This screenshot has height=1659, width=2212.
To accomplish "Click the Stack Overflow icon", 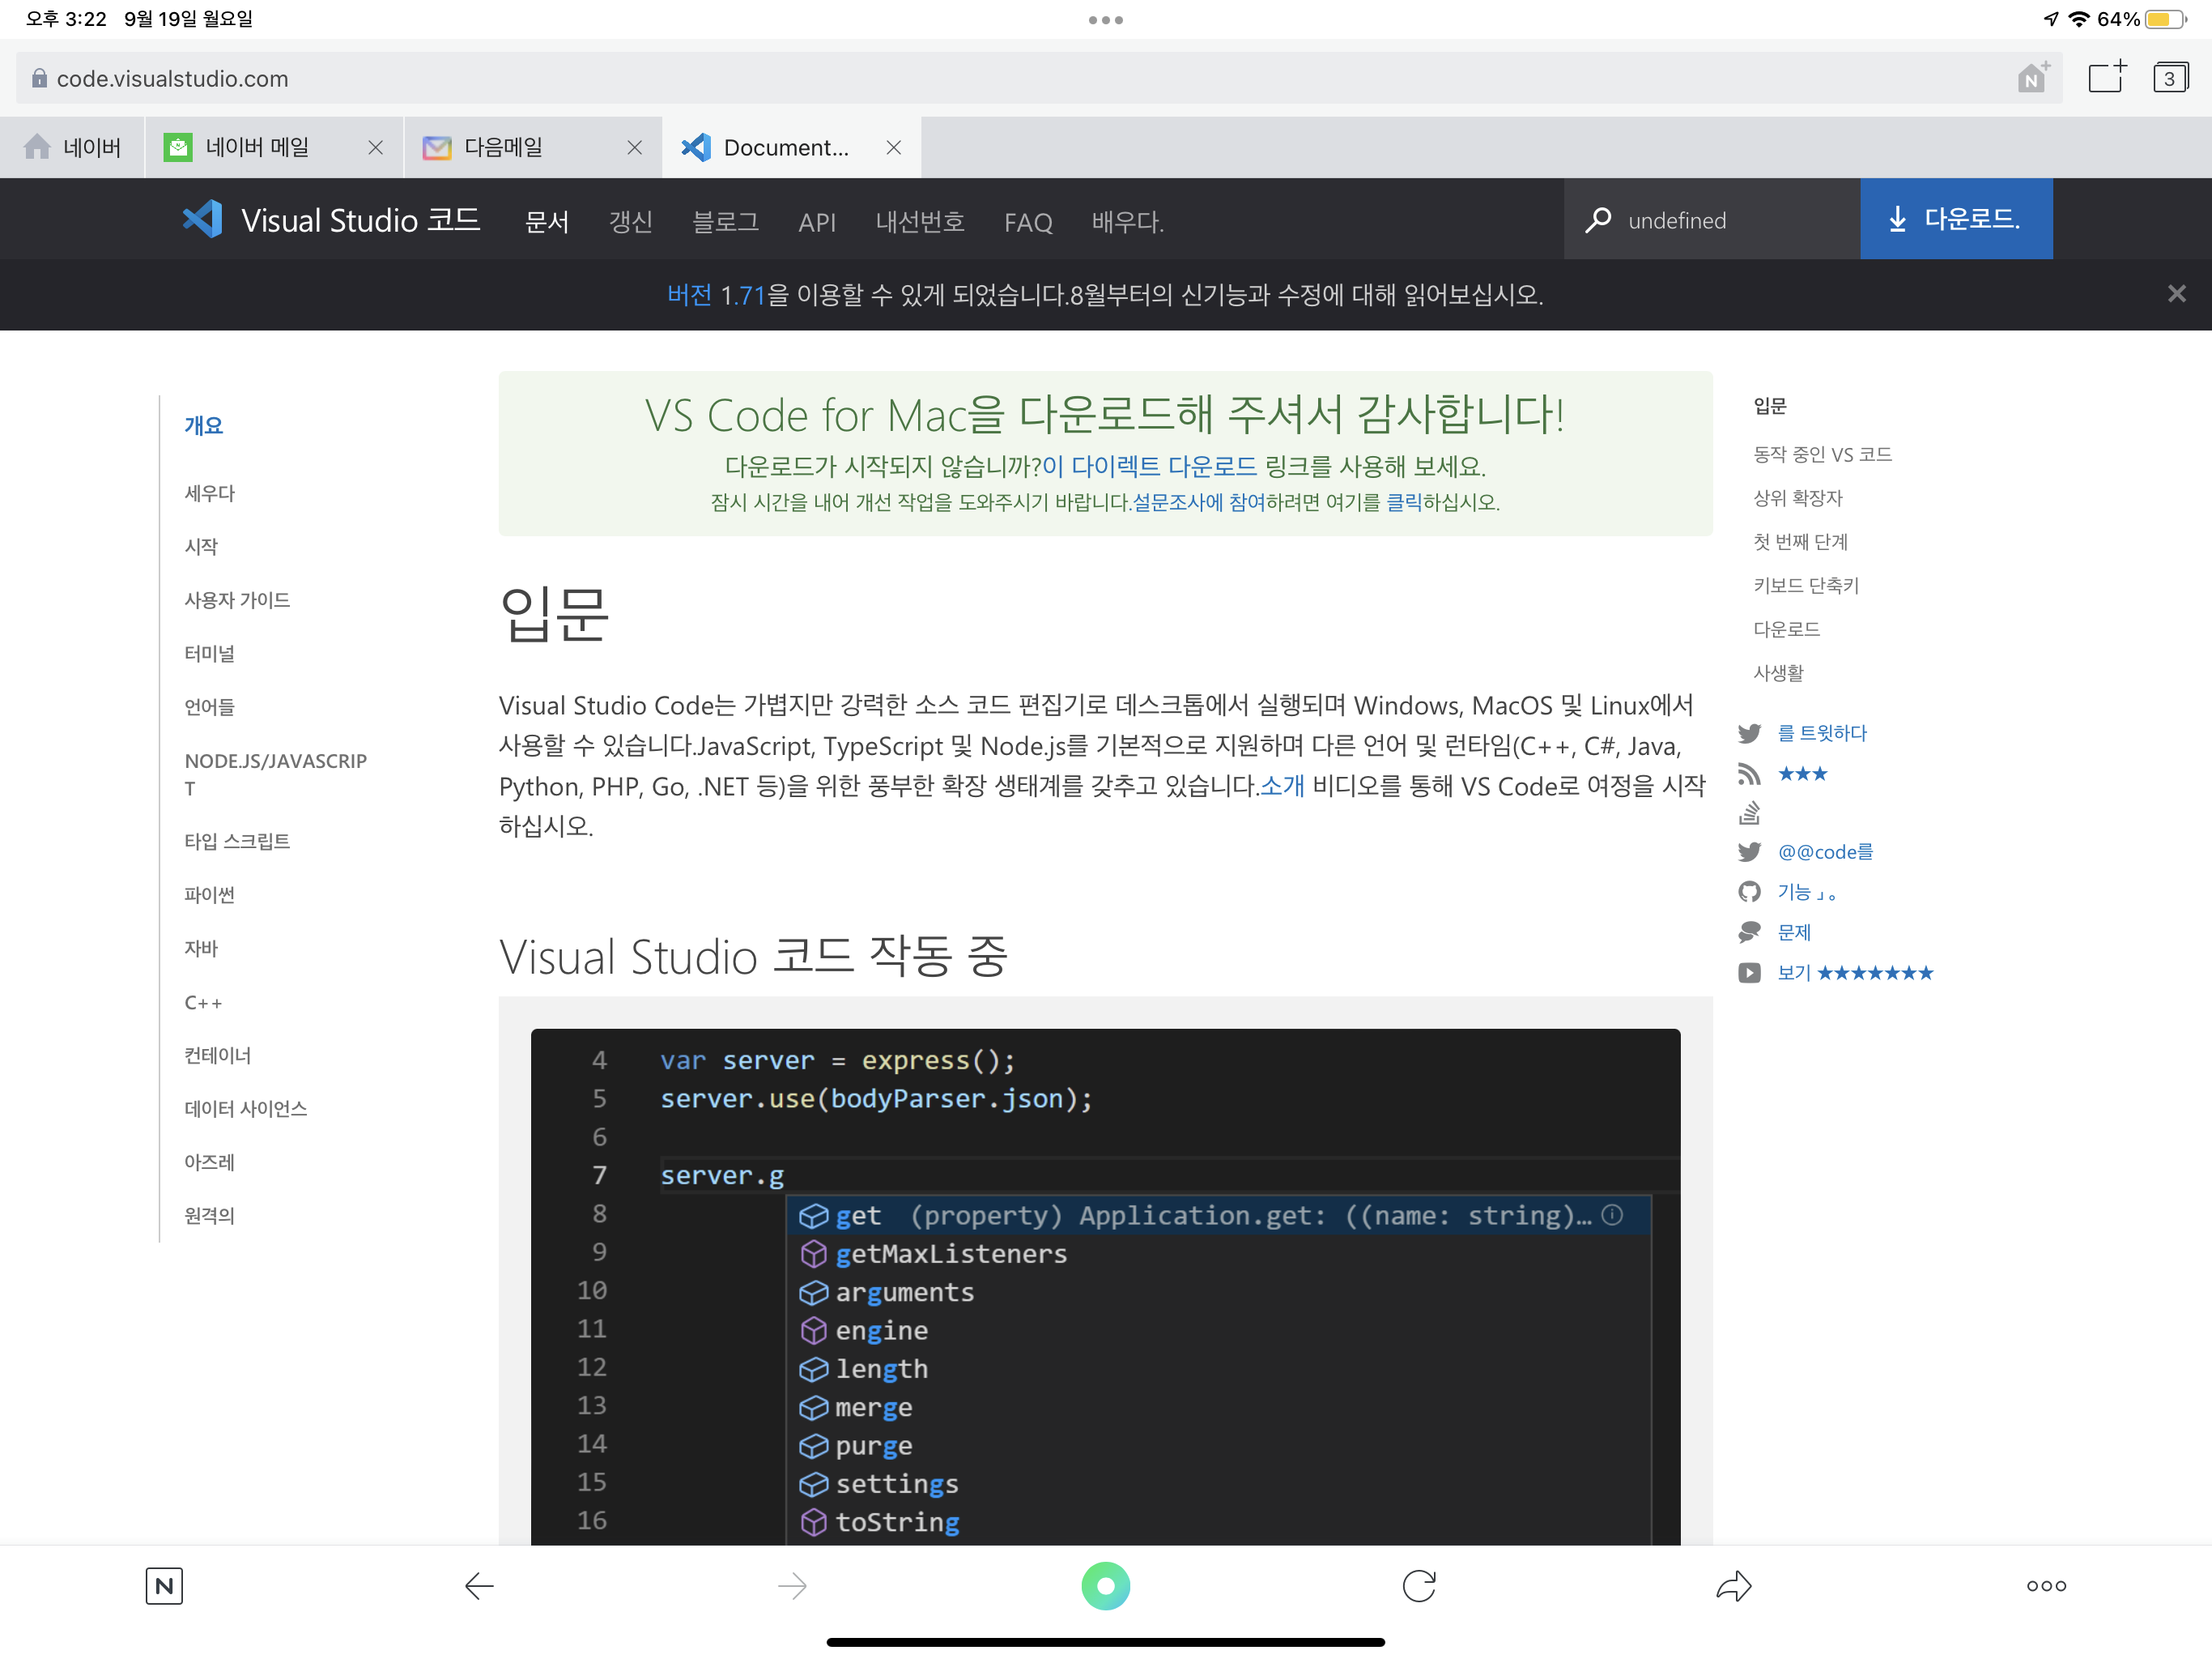I will 1749,812.
